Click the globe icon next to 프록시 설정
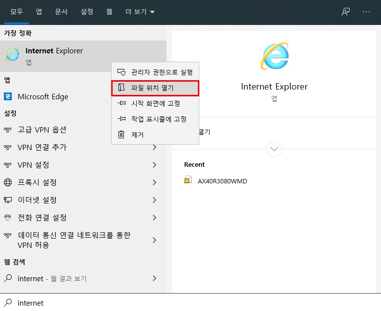The image size is (381, 311). pyautogui.click(x=8, y=182)
